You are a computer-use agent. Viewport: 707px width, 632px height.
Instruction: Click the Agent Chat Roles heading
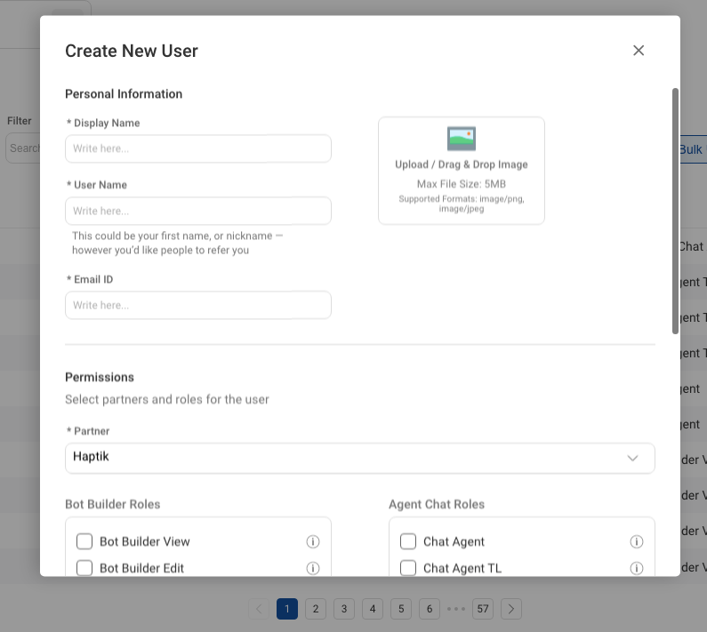point(437,504)
